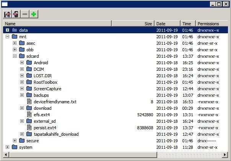This screenshot has height=161, width=231.
Task: Expand the RootToolbox folder
Action: coord(22,82)
